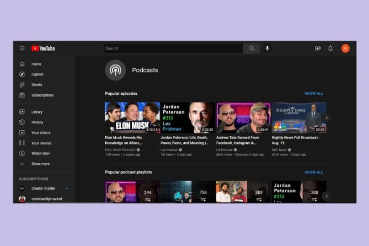Screen dimensions: 369x246
Task: Play the Nightly News broadcast thumbnail
Action: tap(299, 118)
